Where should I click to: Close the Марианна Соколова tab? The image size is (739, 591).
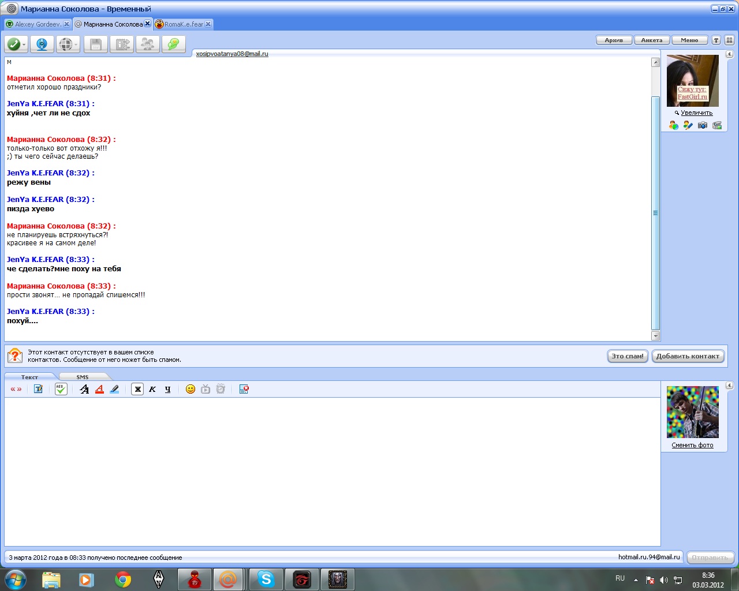coord(147,24)
